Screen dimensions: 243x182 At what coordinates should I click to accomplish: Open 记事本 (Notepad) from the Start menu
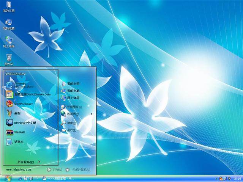tap(15, 141)
